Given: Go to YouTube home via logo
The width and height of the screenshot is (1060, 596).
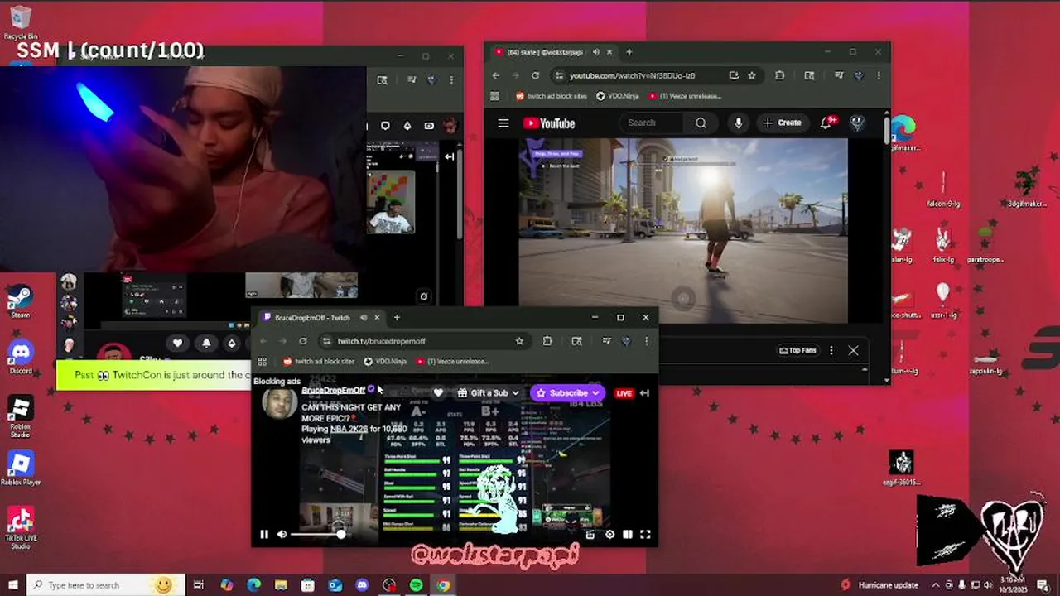Looking at the screenshot, I should 549,123.
